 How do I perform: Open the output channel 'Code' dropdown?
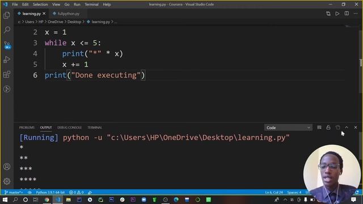pyautogui.click(x=288, y=127)
